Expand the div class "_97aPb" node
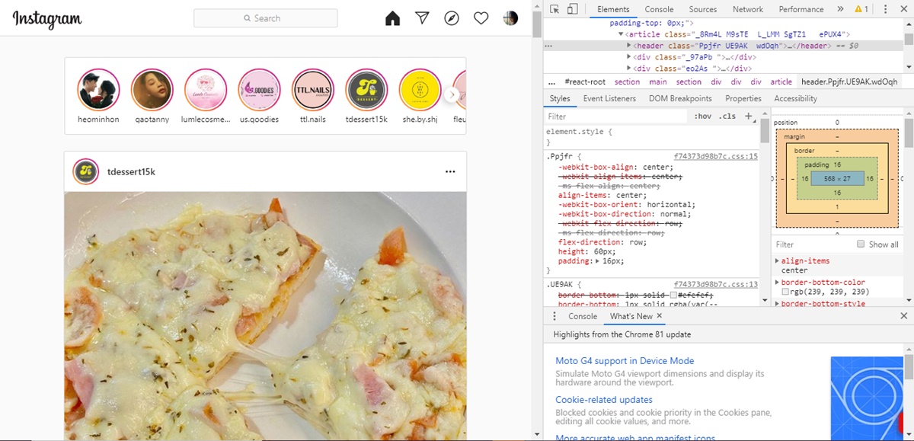 pos(629,57)
